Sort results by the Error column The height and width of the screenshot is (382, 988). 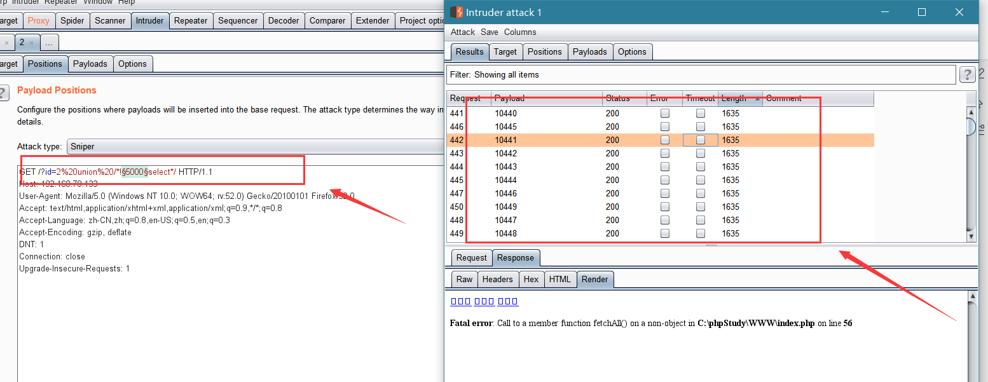(x=664, y=99)
